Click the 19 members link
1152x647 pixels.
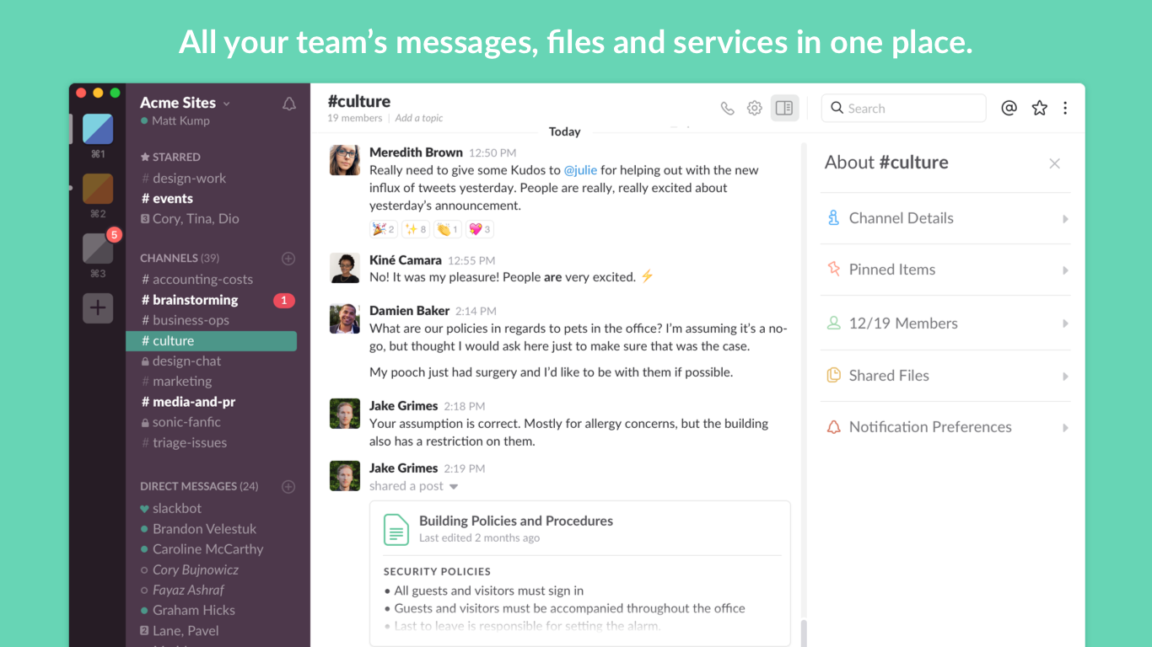pyautogui.click(x=355, y=118)
